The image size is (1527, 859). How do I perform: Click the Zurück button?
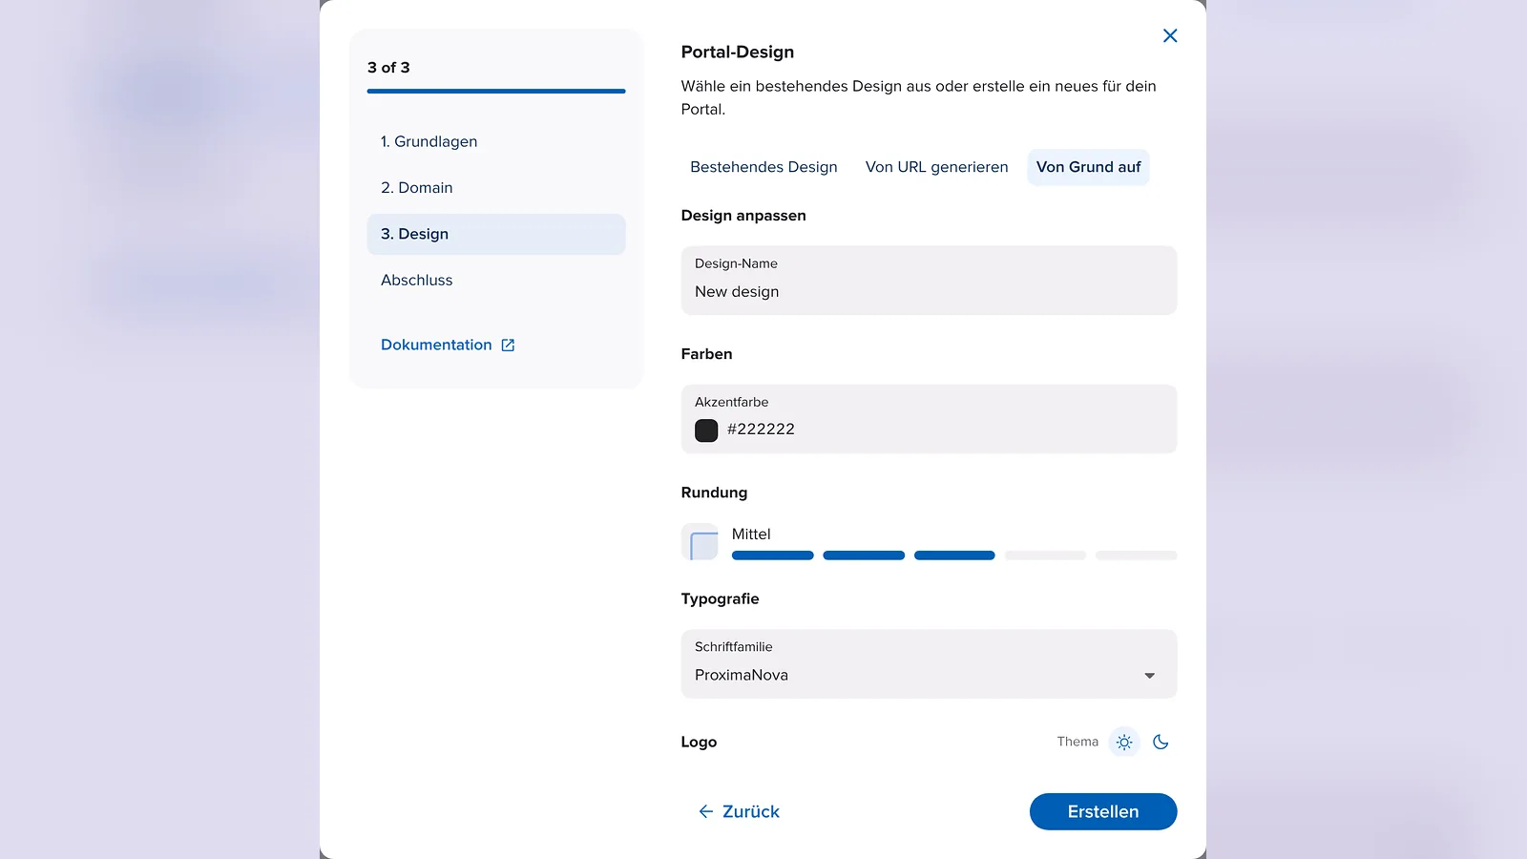739,811
